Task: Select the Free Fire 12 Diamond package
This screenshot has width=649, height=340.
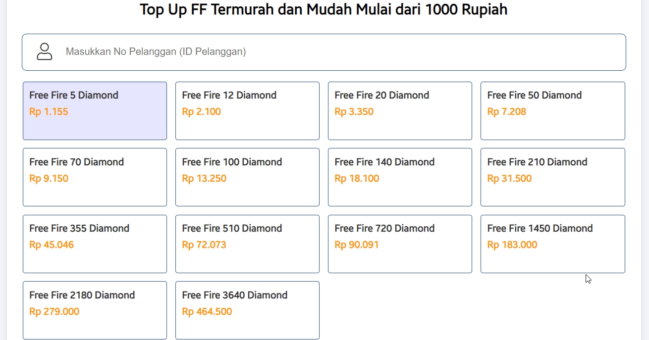Action: pos(247,110)
